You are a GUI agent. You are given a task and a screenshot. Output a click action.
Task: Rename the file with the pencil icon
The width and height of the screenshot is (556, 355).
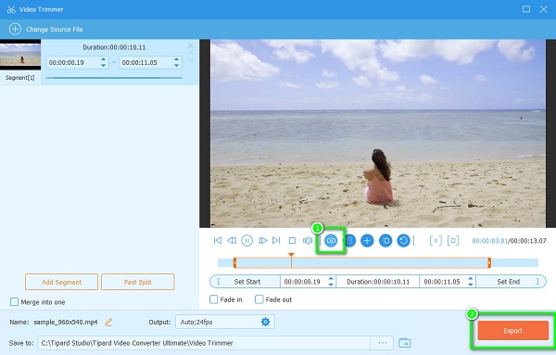pyautogui.click(x=108, y=323)
